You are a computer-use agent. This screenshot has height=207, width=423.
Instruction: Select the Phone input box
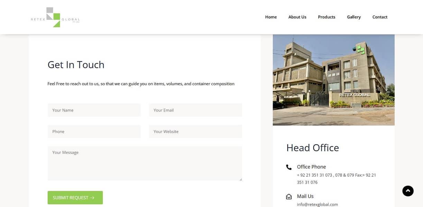(x=94, y=131)
